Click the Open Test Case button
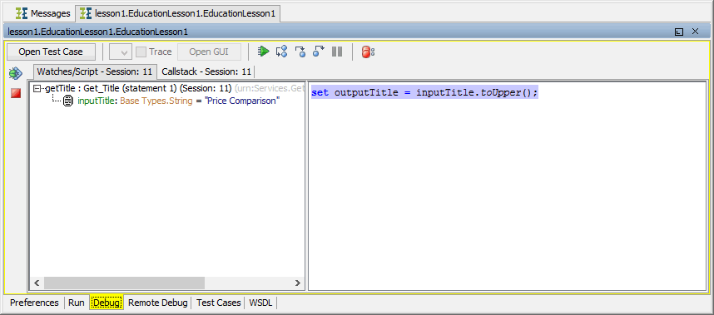 [x=51, y=52]
